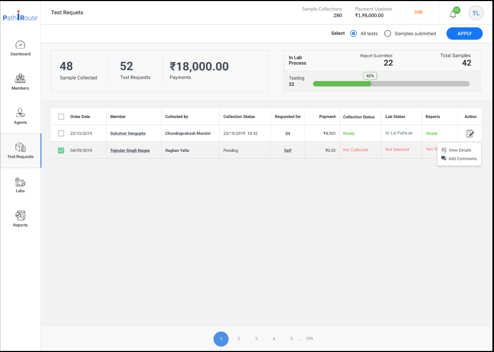The width and height of the screenshot is (494, 352).
Task: Select the Samples submitted radio option
Action: 388,33
